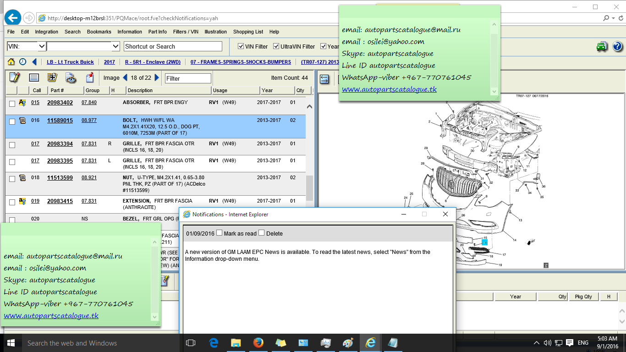Check the Delete notification checkbox
This screenshot has width=626, height=352.
261,233
